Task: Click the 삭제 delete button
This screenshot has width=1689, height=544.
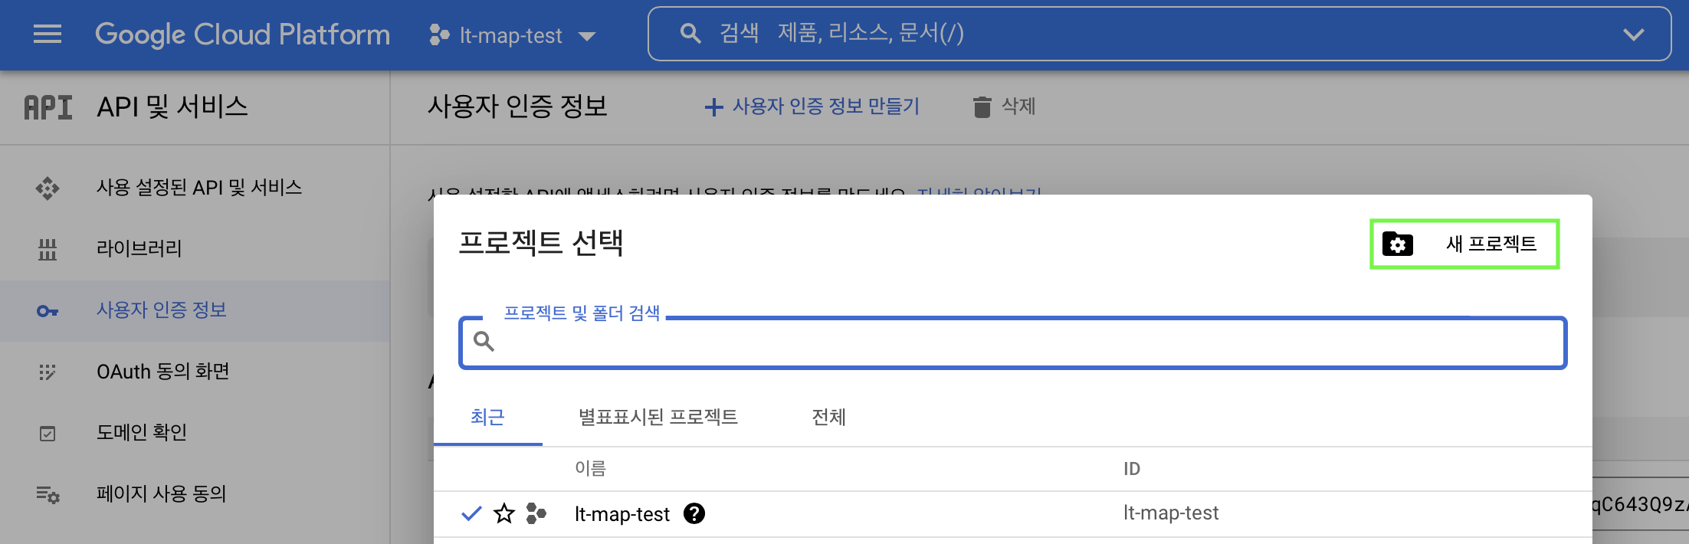Action: coord(1005,107)
